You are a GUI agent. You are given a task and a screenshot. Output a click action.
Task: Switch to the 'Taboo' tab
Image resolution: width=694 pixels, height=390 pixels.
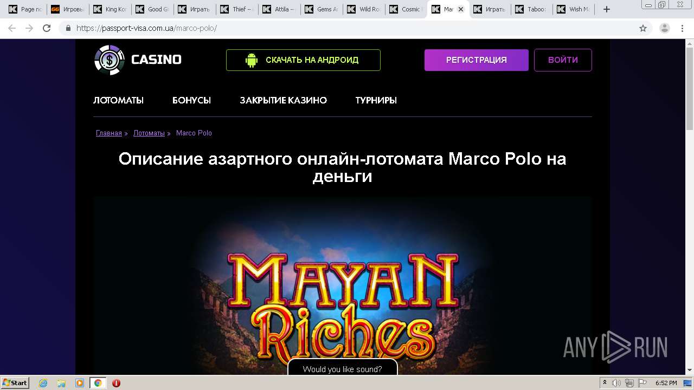(532, 9)
